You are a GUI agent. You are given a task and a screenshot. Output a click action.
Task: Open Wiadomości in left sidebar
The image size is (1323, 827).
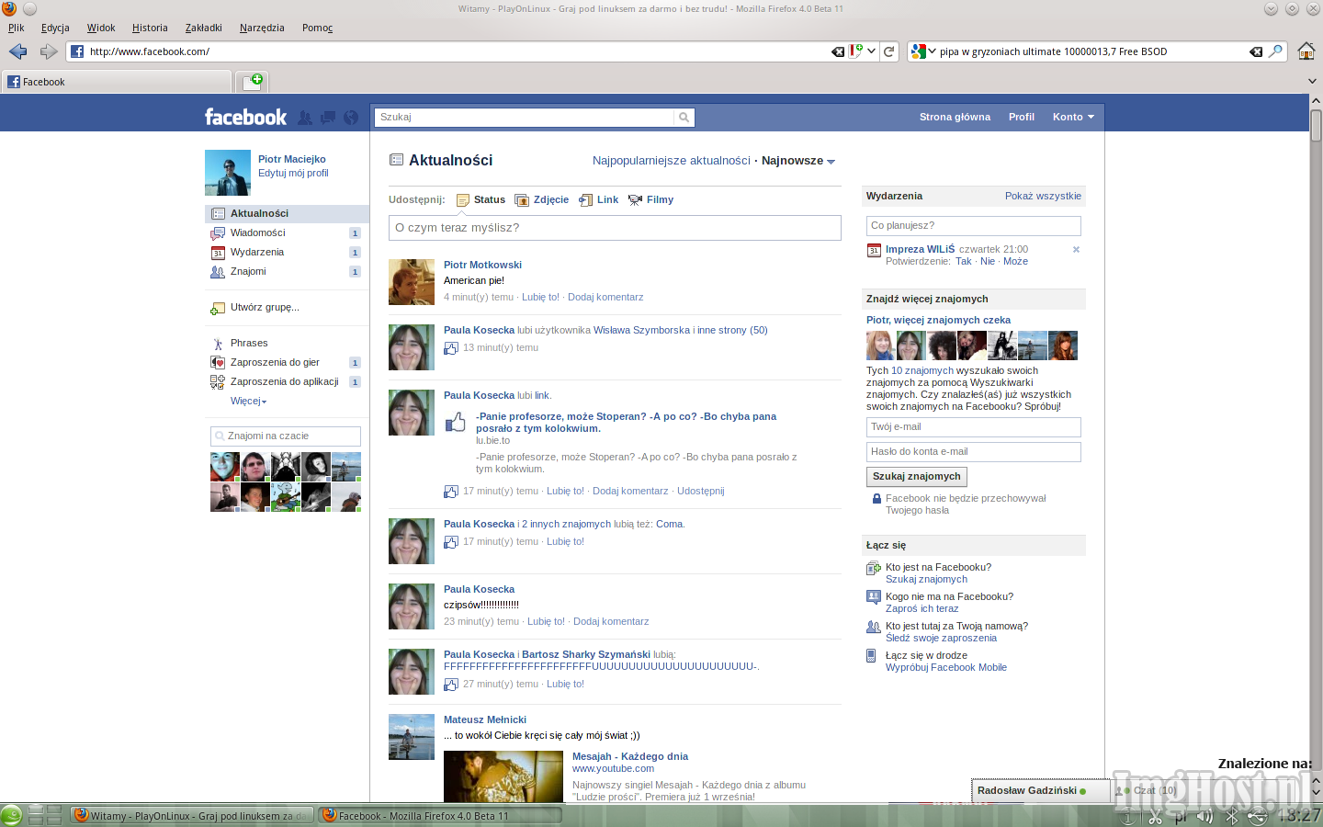(287, 233)
